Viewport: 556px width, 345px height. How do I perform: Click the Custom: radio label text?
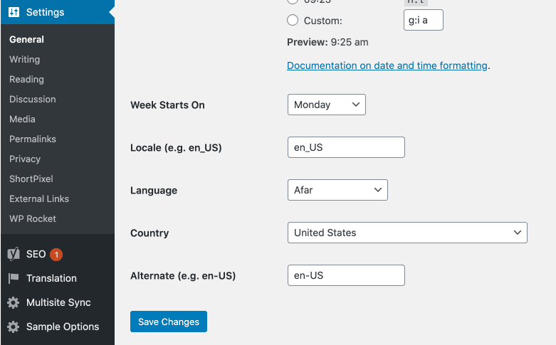[323, 21]
